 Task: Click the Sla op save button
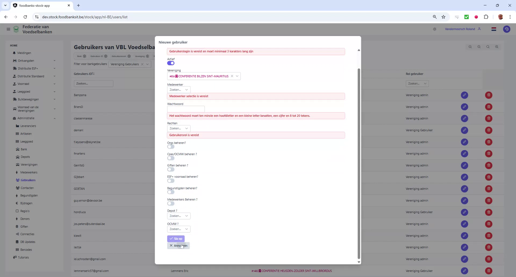tap(176, 238)
